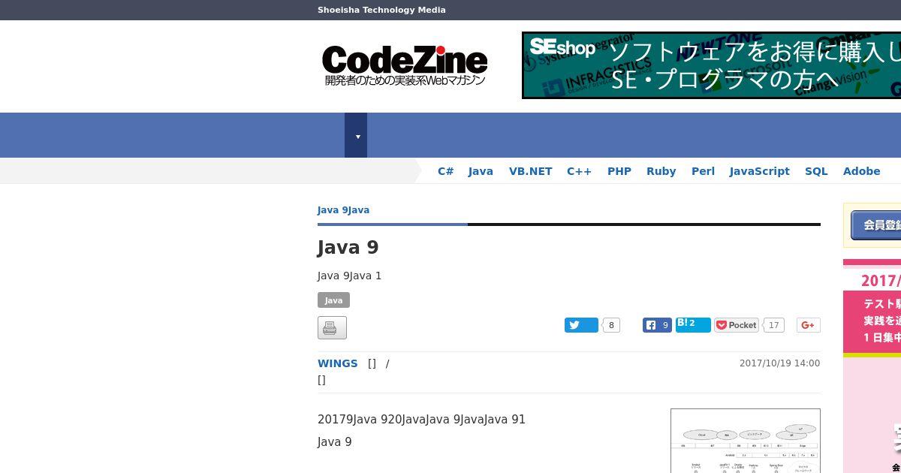View Pocket save count 17
The height and width of the screenshot is (473, 901).
pyautogui.click(x=773, y=325)
